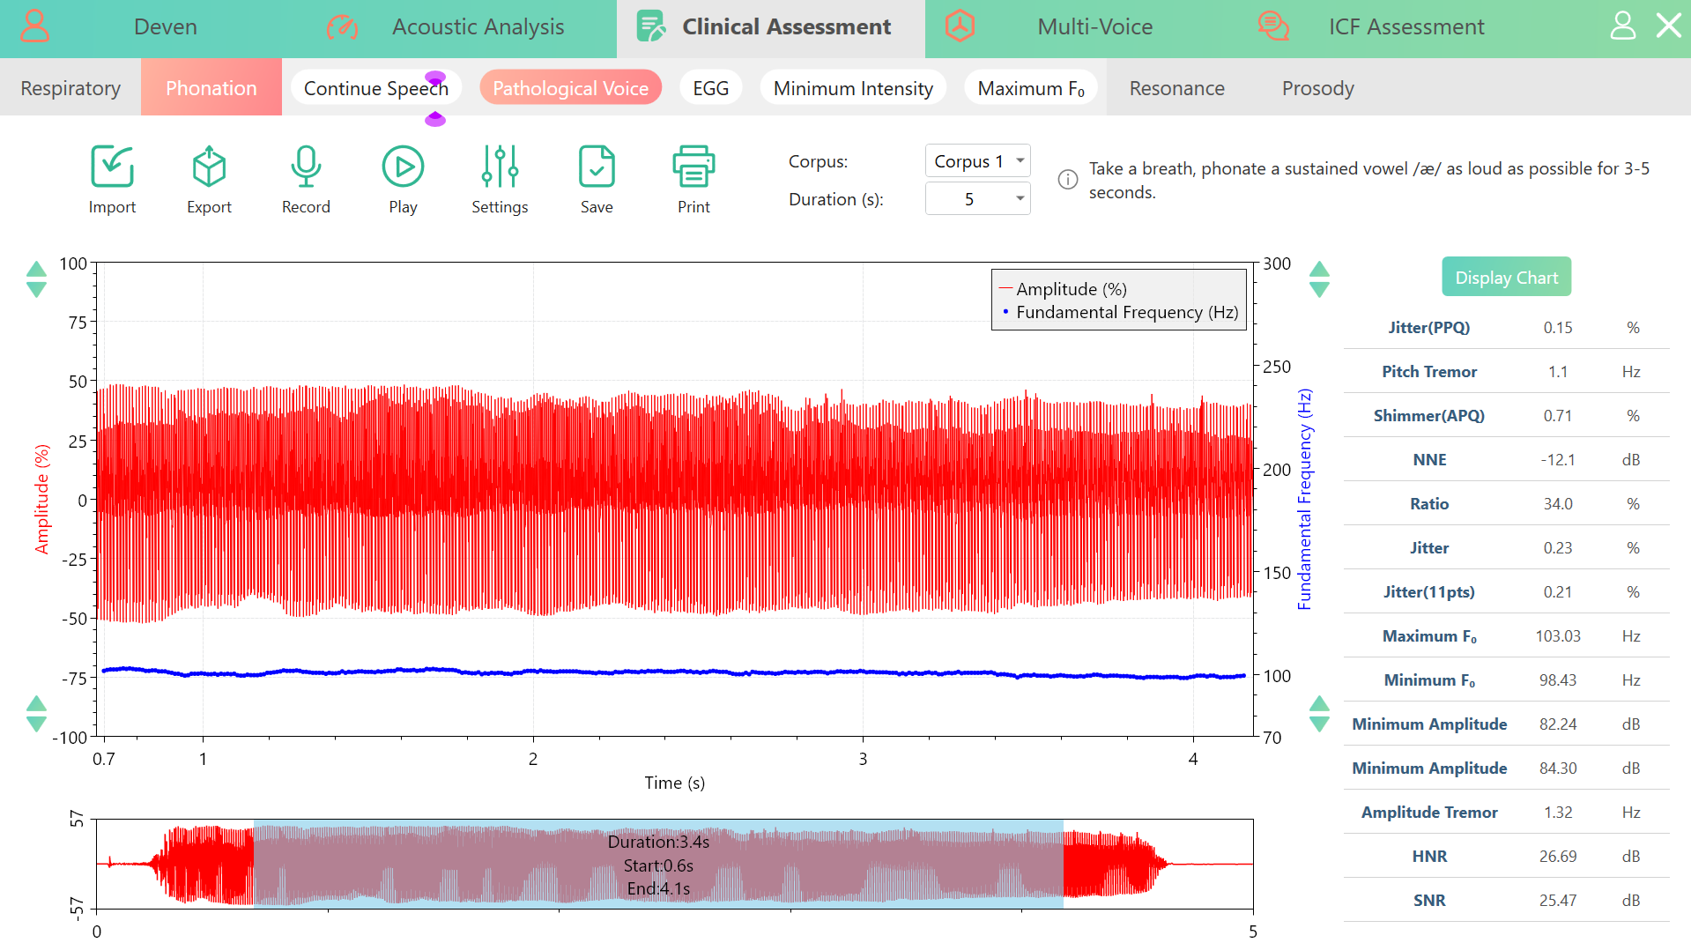The height and width of the screenshot is (943, 1691).
Task: Click the up arrow above the amplitude axis
Action: pos(36,269)
